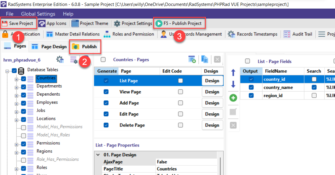The width and height of the screenshot is (335, 175).
Task: Click the Save Project toolbar button
Action: [17, 23]
